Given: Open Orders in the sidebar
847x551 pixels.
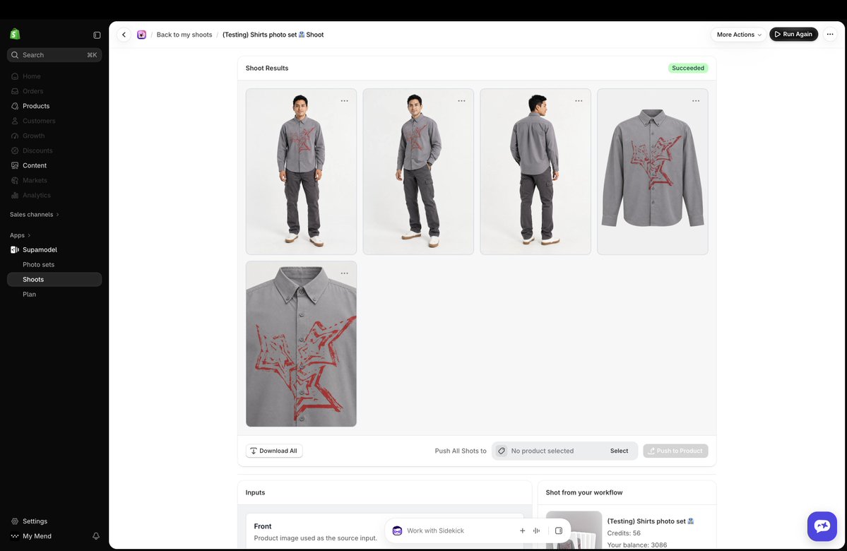Looking at the screenshot, I should (54, 91).
